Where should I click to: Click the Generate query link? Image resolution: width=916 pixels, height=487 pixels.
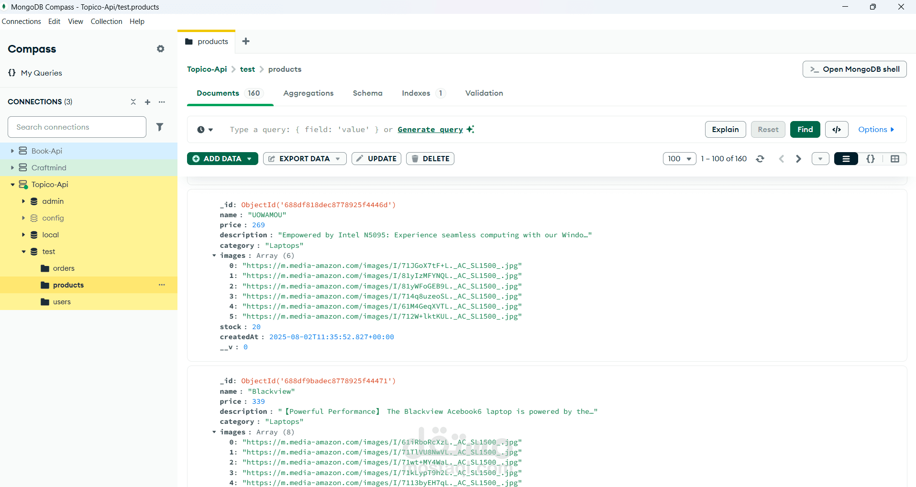[430, 130]
